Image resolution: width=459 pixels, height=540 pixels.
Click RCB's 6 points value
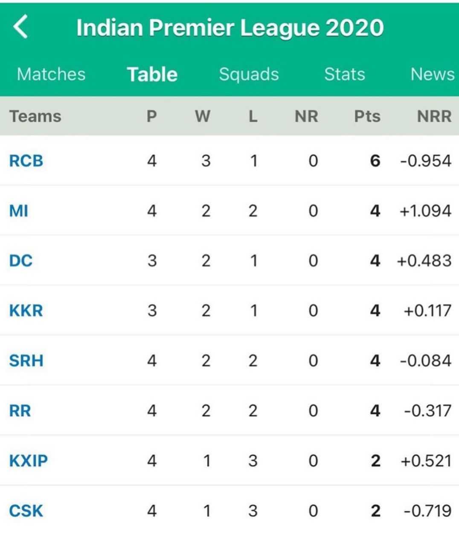coord(375,161)
